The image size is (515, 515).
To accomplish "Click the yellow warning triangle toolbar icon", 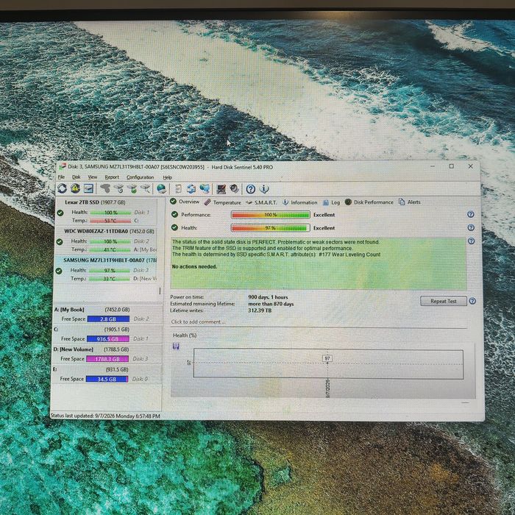I will 76,188.
